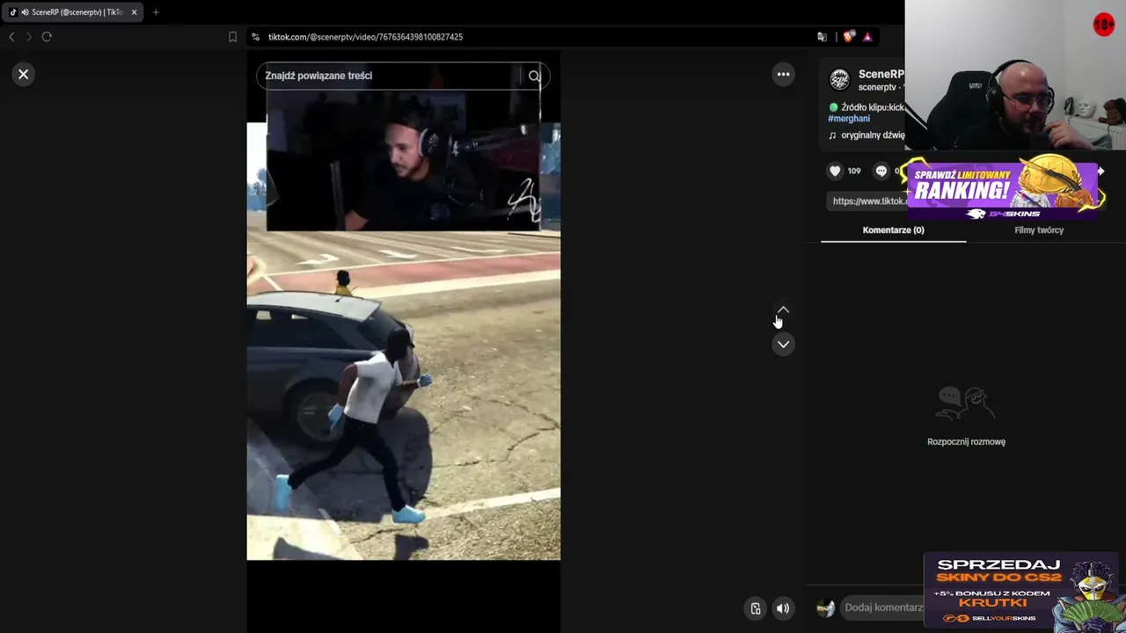Screen dimensions: 1126x633
Task: Click the search magnifier icon
Action: pyautogui.click(x=534, y=76)
